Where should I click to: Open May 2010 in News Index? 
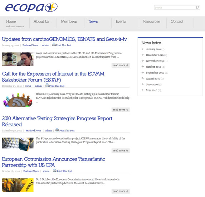click(151, 90)
